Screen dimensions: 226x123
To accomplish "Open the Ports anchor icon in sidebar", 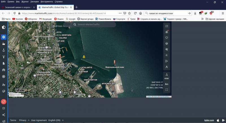I will [x=4, y=50].
